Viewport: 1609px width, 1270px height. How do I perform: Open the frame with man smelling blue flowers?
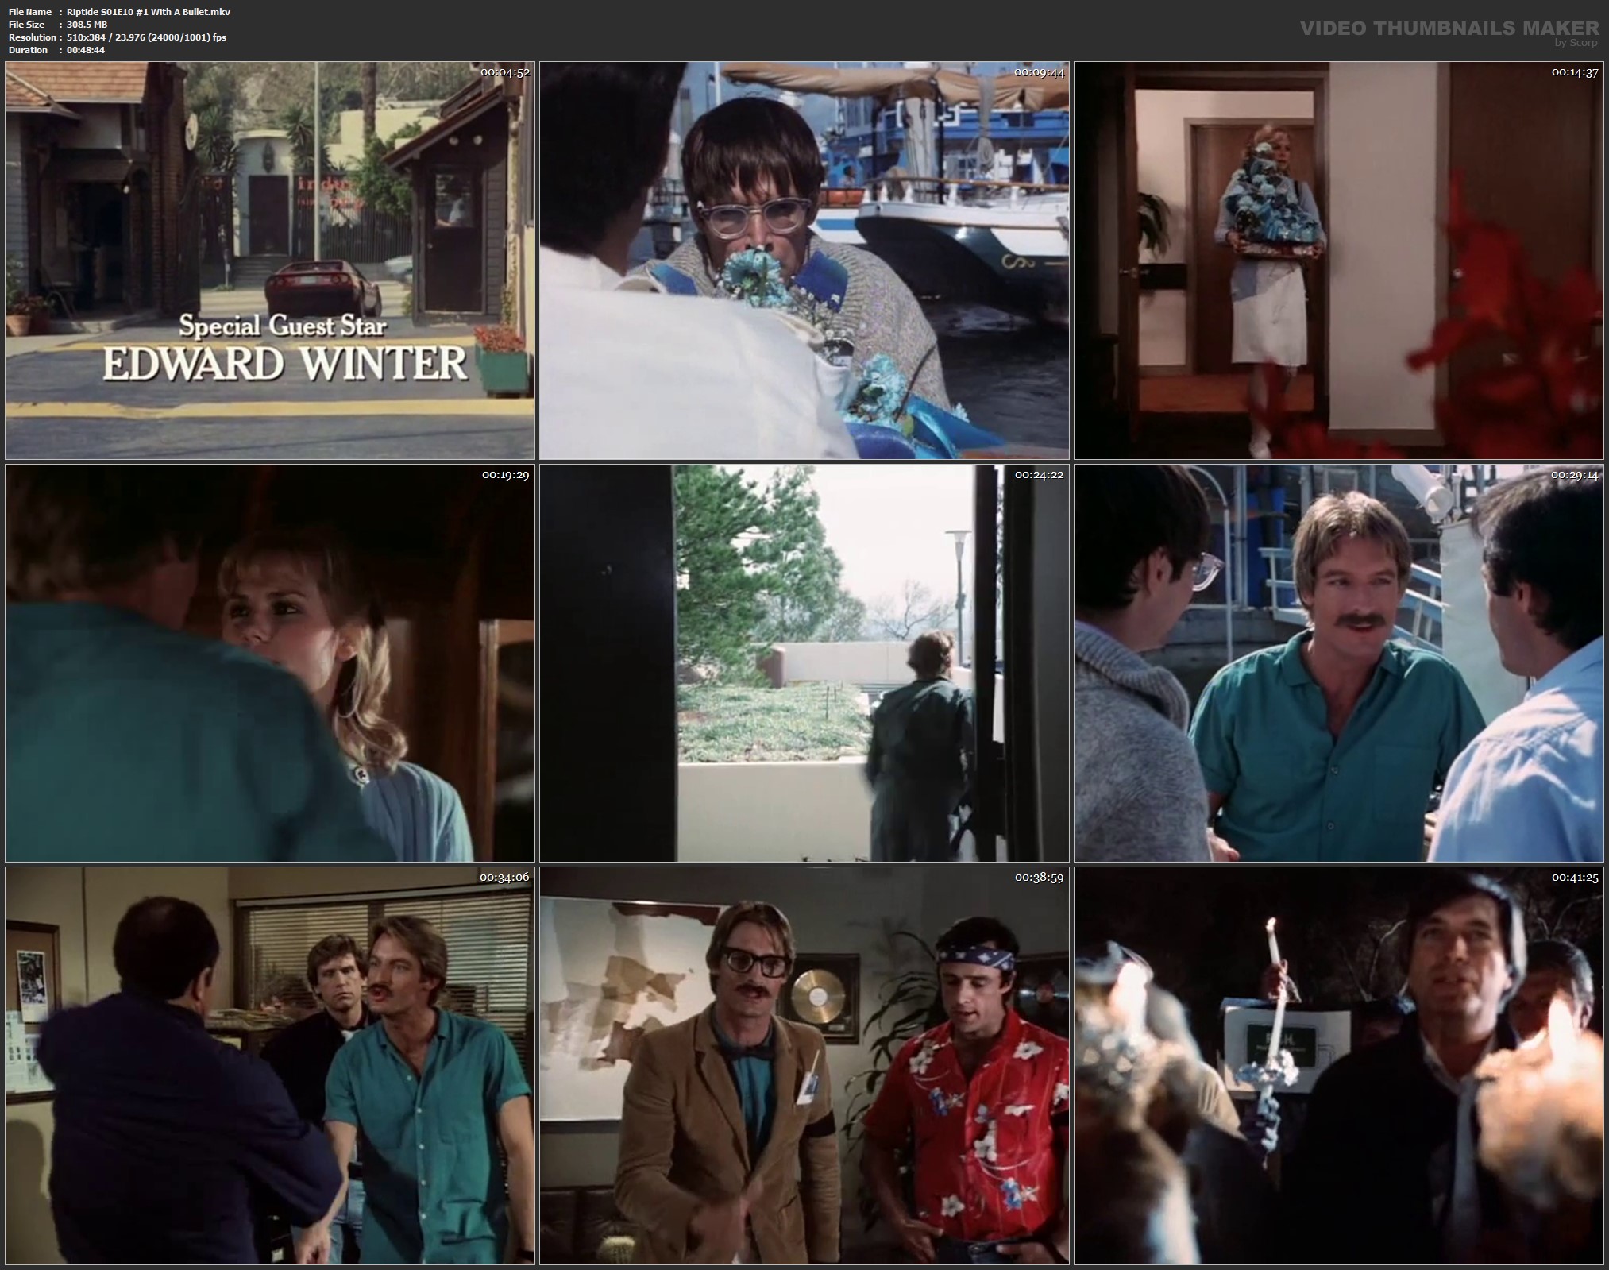pyautogui.click(x=804, y=260)
